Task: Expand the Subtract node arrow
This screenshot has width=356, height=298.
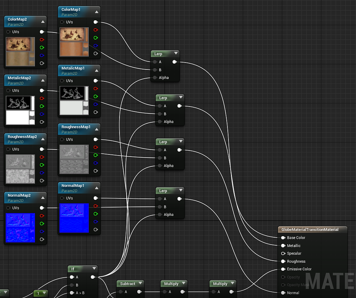Action: (x=140, y=283)
